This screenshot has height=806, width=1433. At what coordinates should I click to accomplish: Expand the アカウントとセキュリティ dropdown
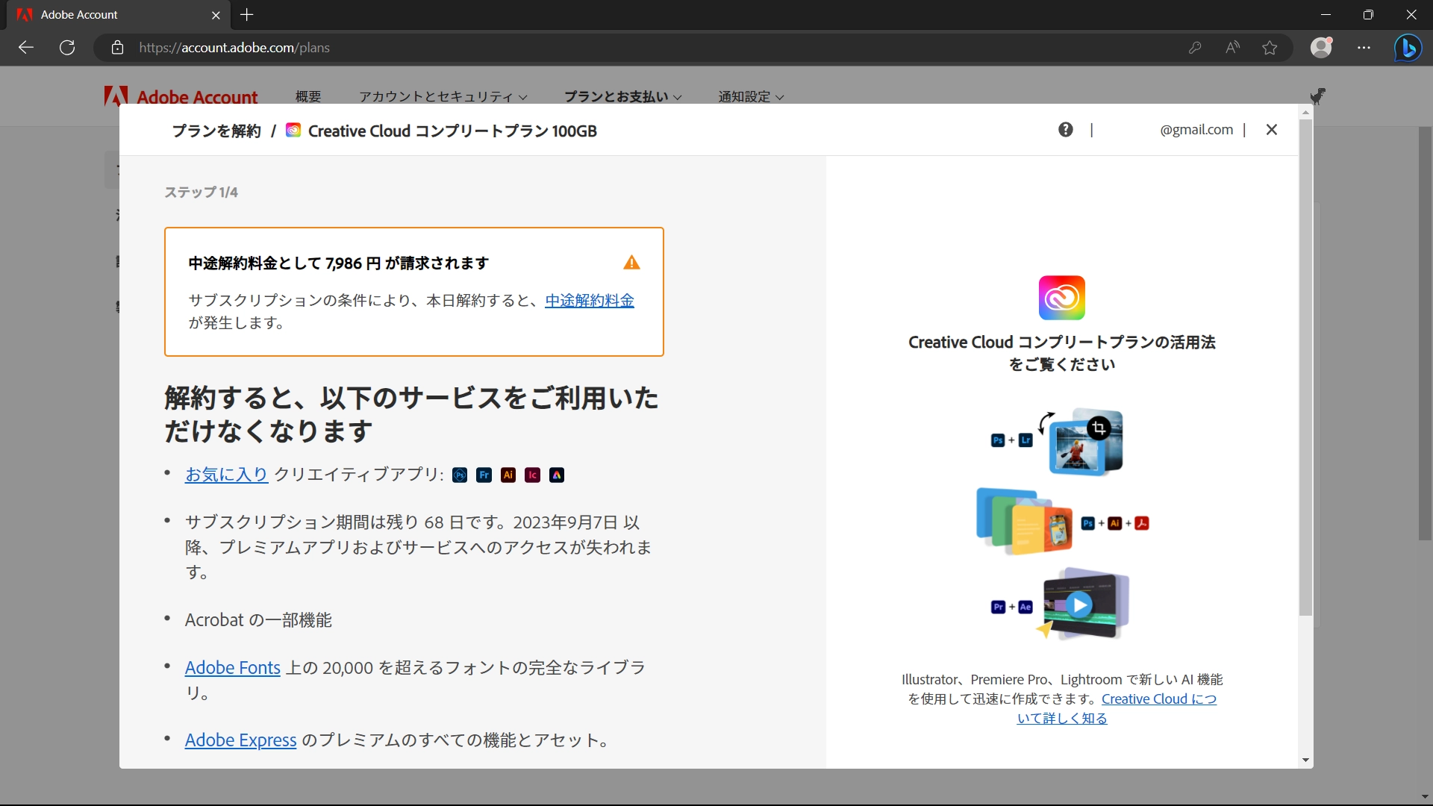tap(442, 96)
